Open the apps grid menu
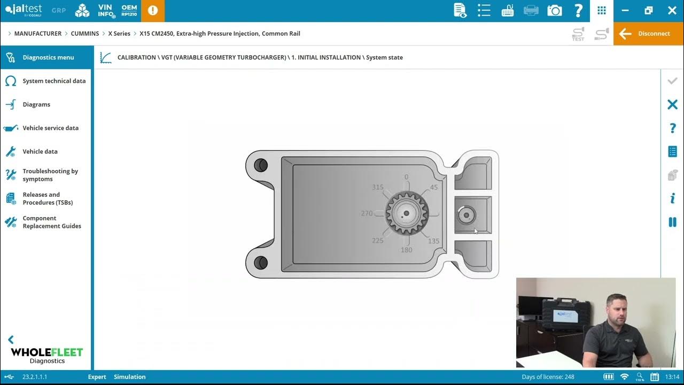684x385 pixels. (x=602, y=11)
